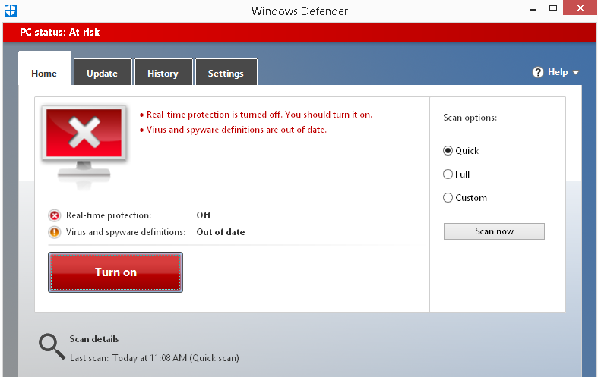This screenshot has height=377, width=598.
Task: Click the PC status At risk banner
Action: tap(60, 33)
